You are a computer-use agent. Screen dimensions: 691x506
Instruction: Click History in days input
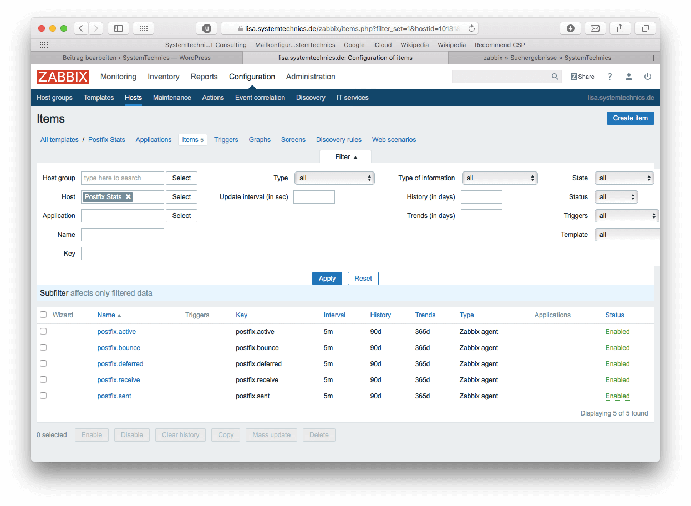(481, 197)
